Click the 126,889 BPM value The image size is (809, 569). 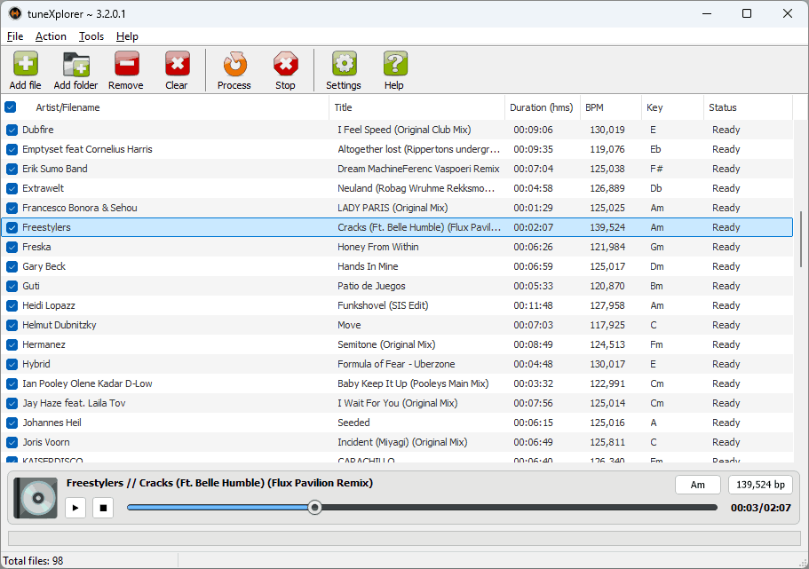(x=607, y=189)
